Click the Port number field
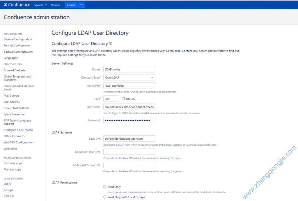This screenshot has height=201, width=298. tap(111, 99)
